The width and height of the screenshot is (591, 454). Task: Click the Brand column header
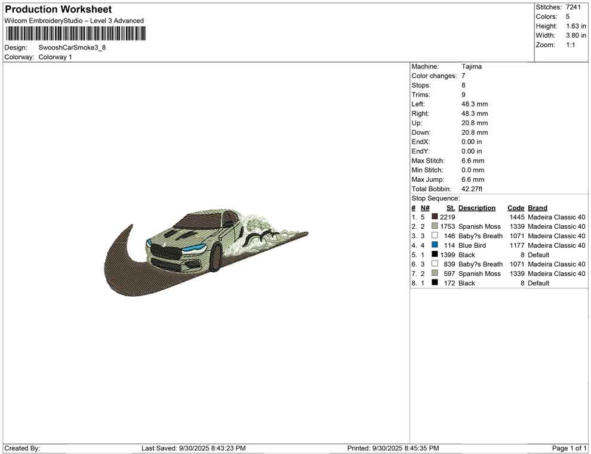[537, 208]
